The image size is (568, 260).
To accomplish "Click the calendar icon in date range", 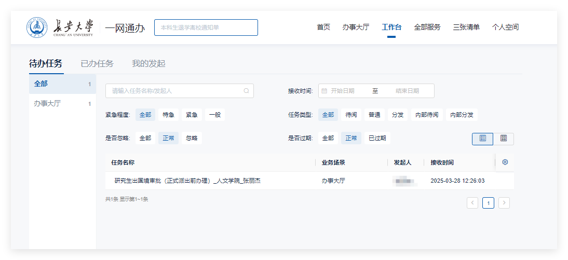I will pos(324,91).
